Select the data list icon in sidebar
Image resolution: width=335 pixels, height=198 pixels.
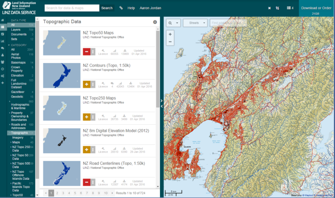(3, 27)
